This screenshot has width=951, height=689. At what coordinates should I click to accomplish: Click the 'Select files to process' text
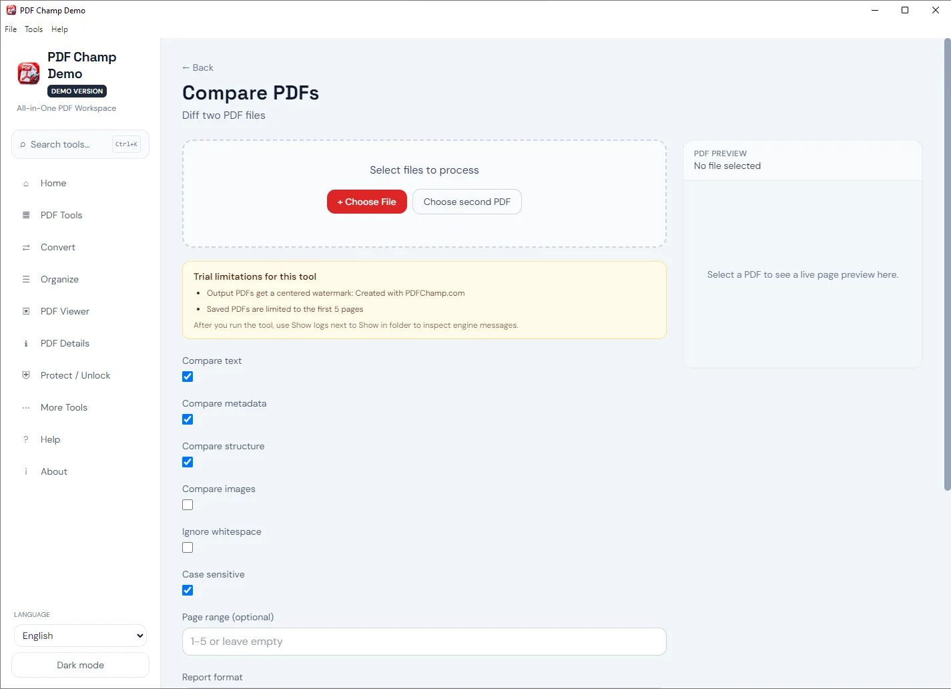pos(424,170)
